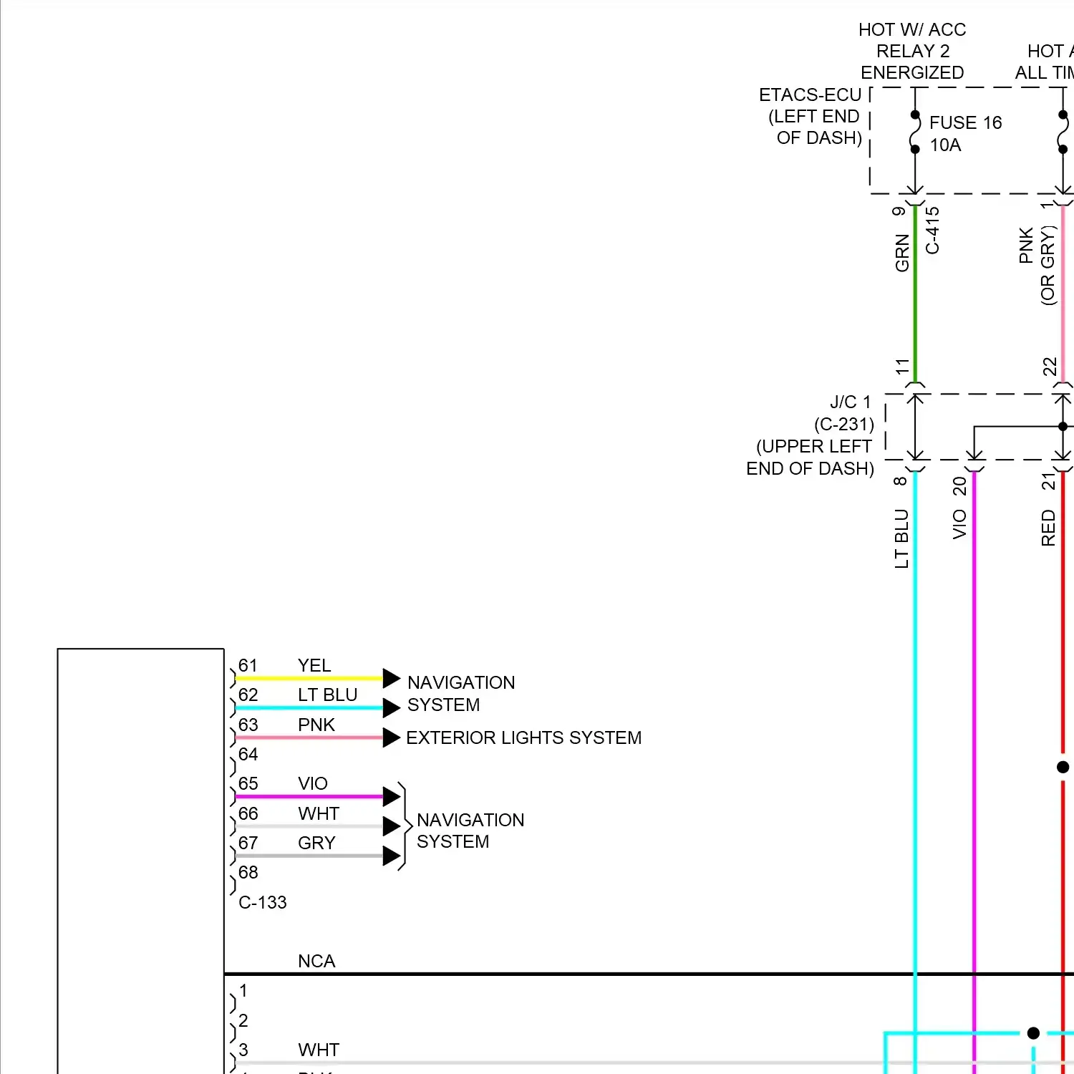Click pin number 11 above J/C 1
The width and height of the screenshot is (1074, 1074).
pos(902,367)
